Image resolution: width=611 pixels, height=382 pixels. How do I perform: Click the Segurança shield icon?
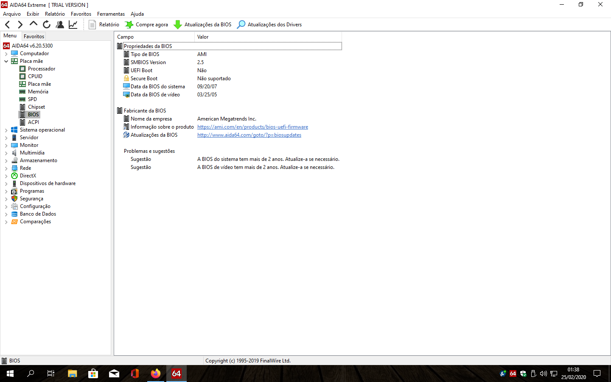point(14,199)
